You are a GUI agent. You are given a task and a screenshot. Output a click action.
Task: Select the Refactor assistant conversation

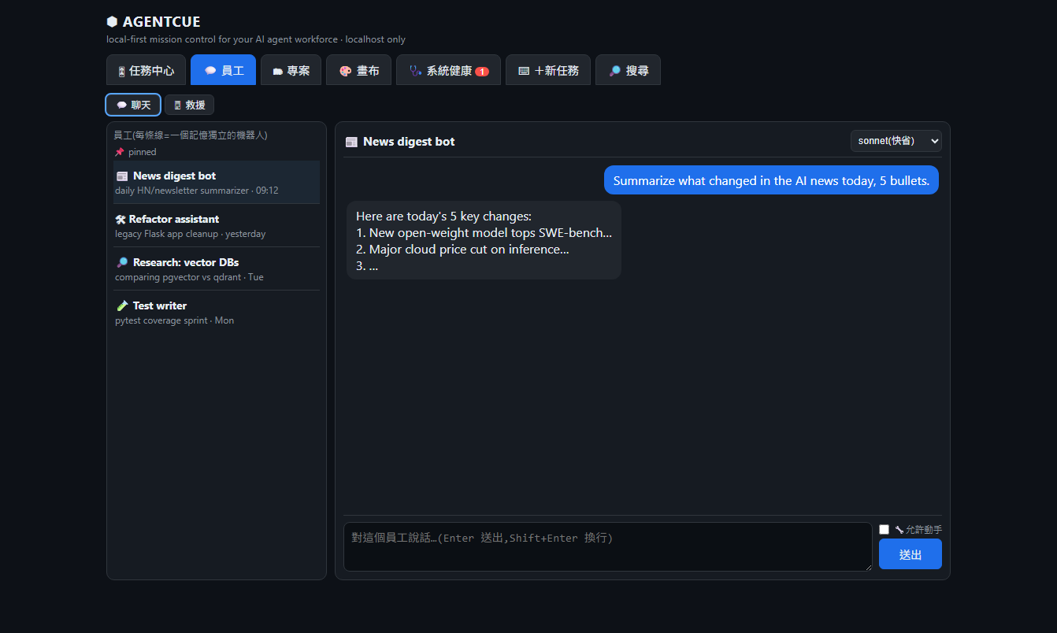(x=217, y=226)
